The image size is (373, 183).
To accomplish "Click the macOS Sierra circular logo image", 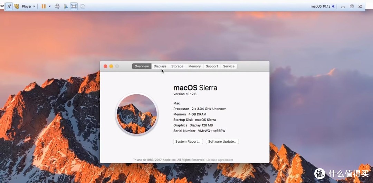I will point(137,114).
